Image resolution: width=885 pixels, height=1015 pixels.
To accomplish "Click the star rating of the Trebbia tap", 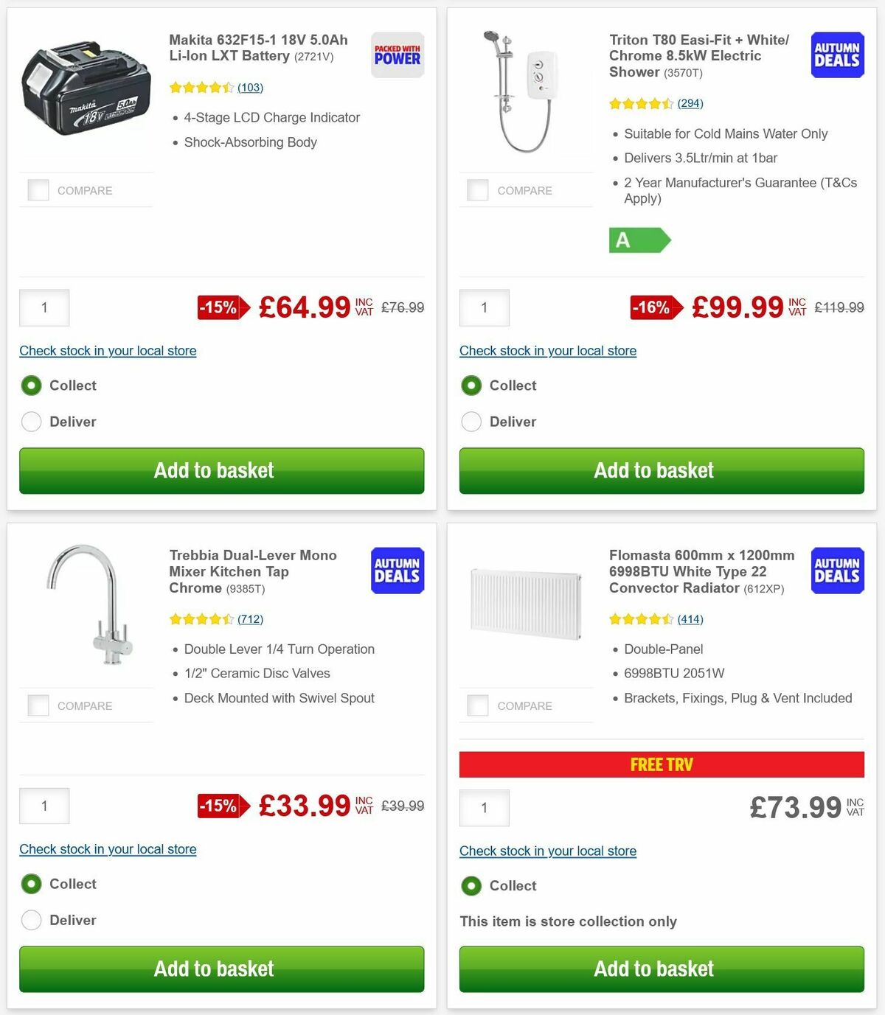I will pyautogui.click(x=201, y=619).
